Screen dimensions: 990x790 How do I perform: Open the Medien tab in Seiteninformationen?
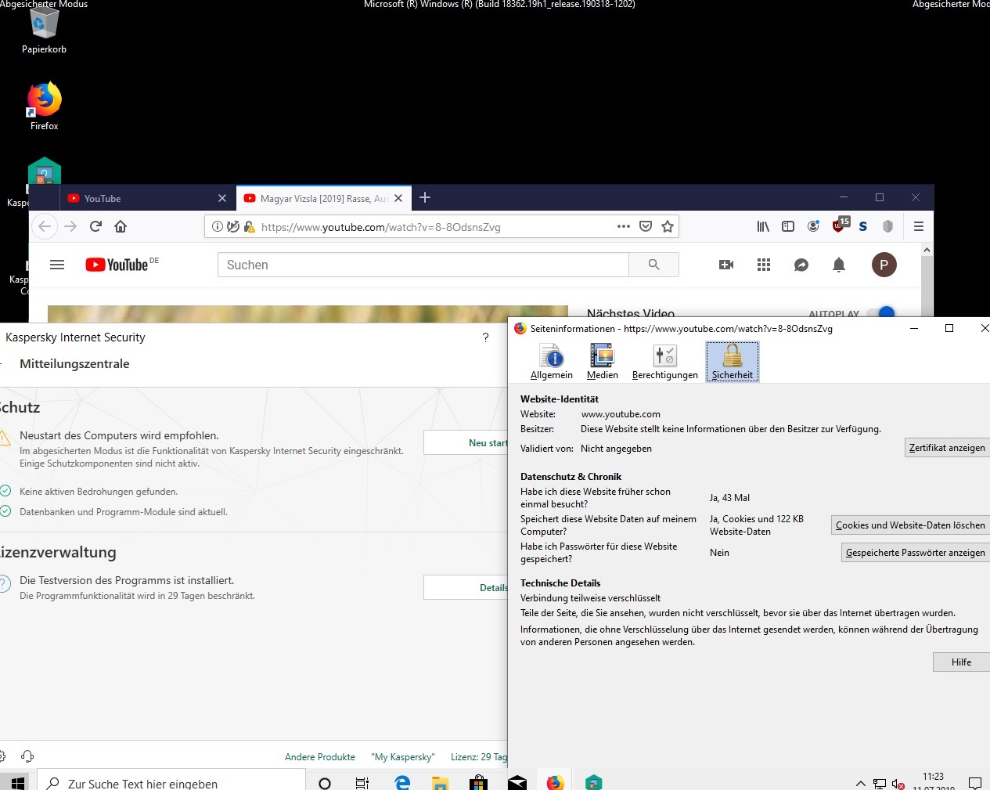coord(603,362)
